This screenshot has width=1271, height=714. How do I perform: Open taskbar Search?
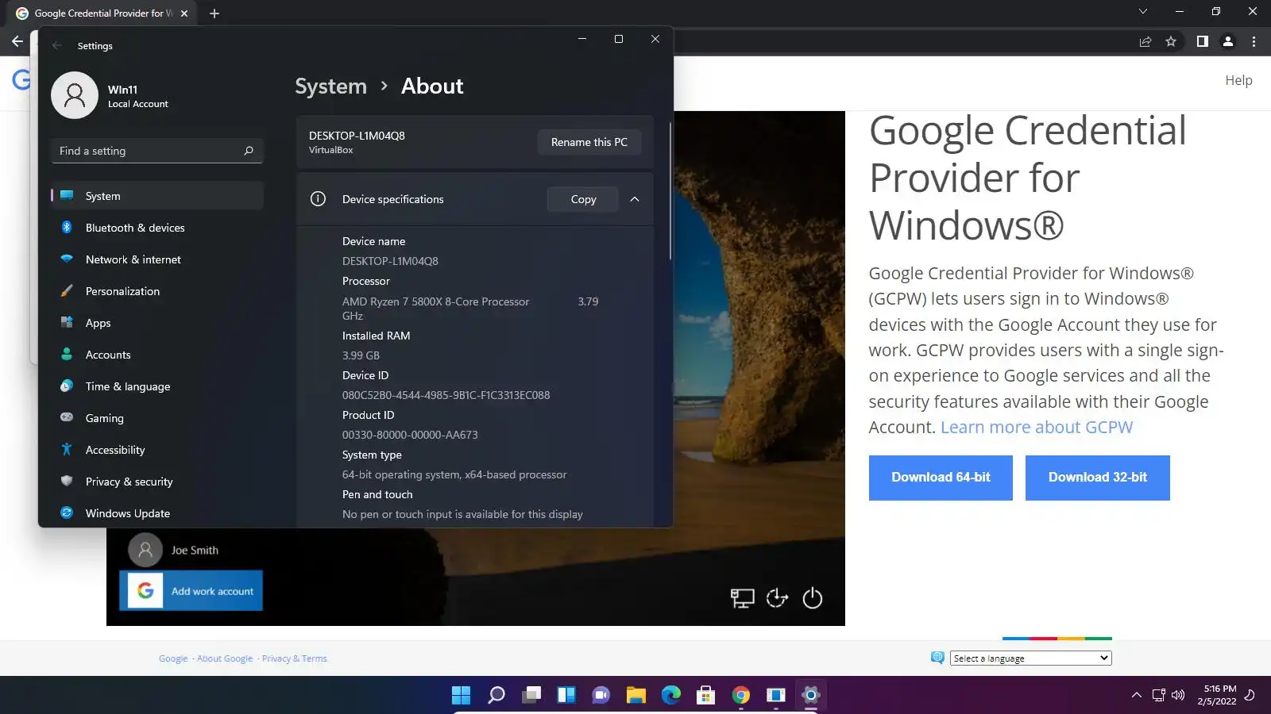496,696
